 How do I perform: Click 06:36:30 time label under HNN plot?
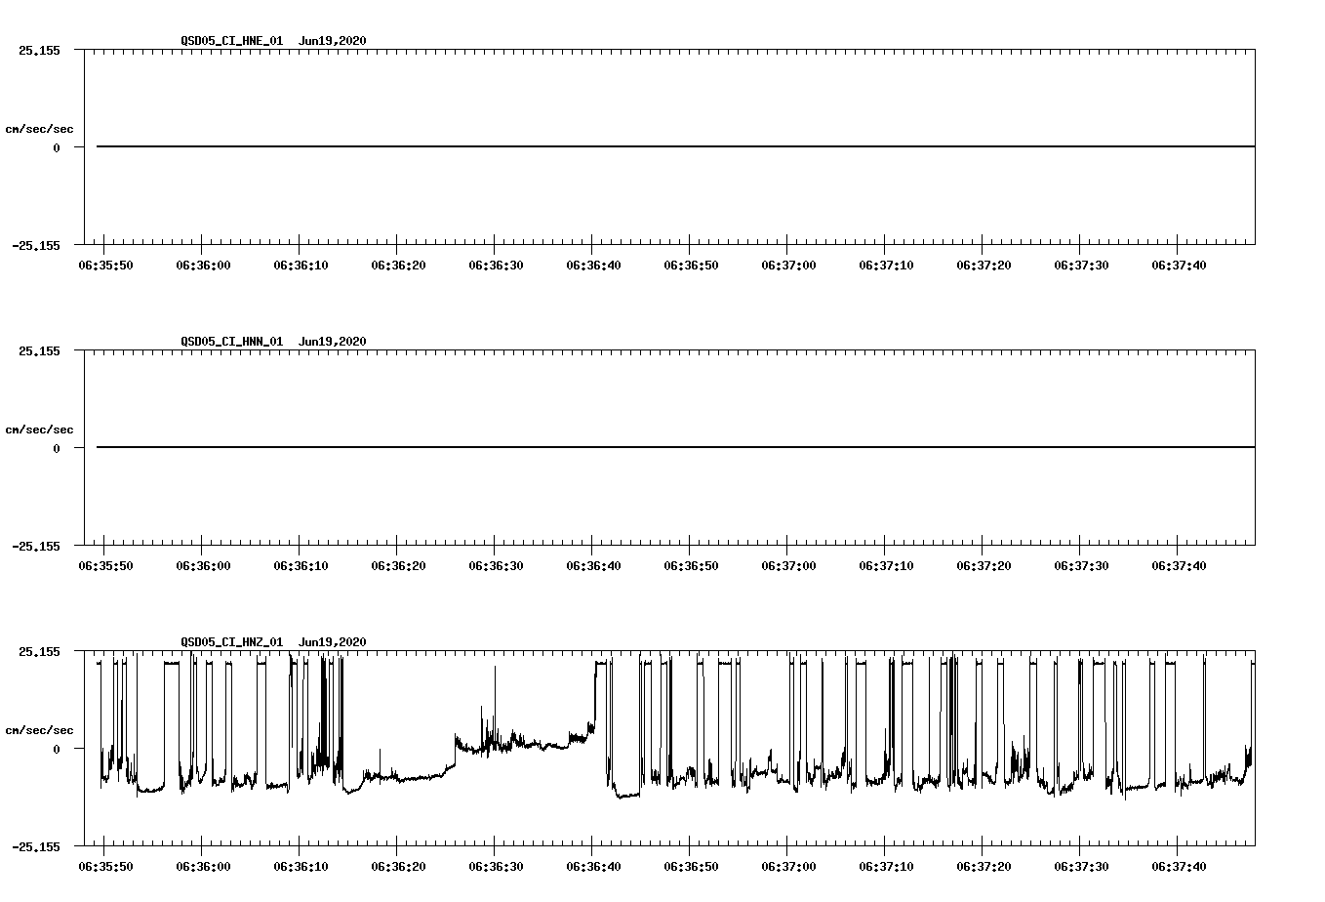496,566
